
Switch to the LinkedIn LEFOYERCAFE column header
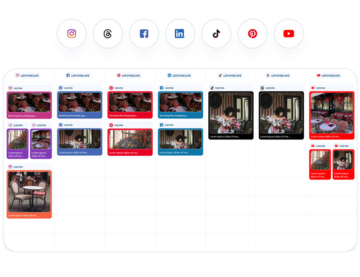coord(179,76)
